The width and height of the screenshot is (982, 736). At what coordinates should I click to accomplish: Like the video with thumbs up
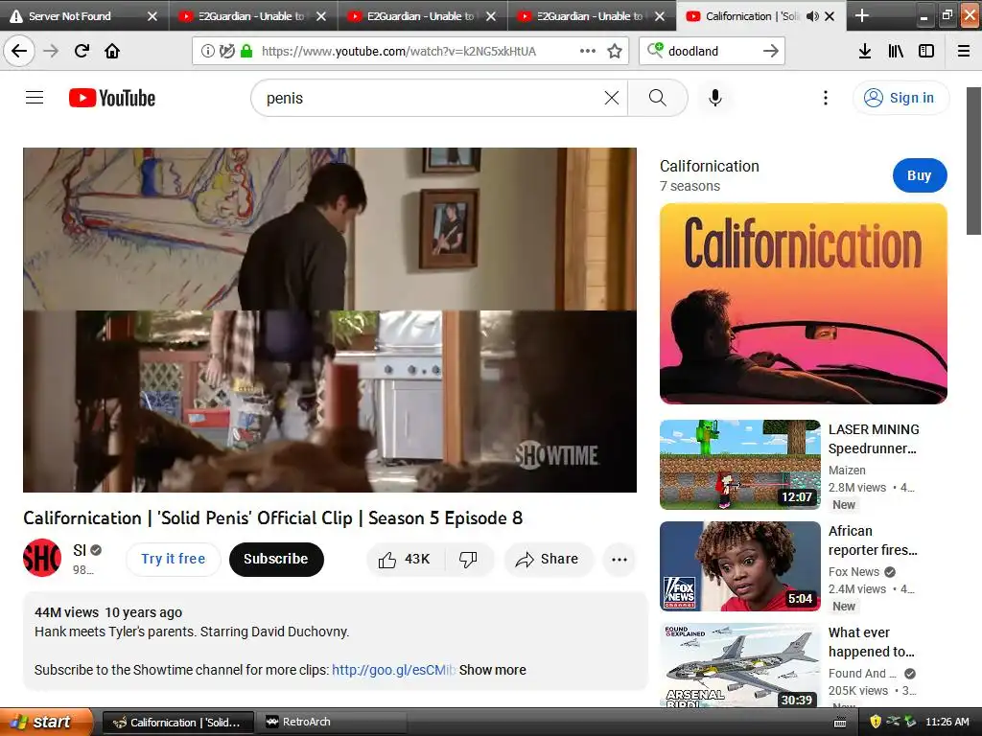(x=405, y=559)
